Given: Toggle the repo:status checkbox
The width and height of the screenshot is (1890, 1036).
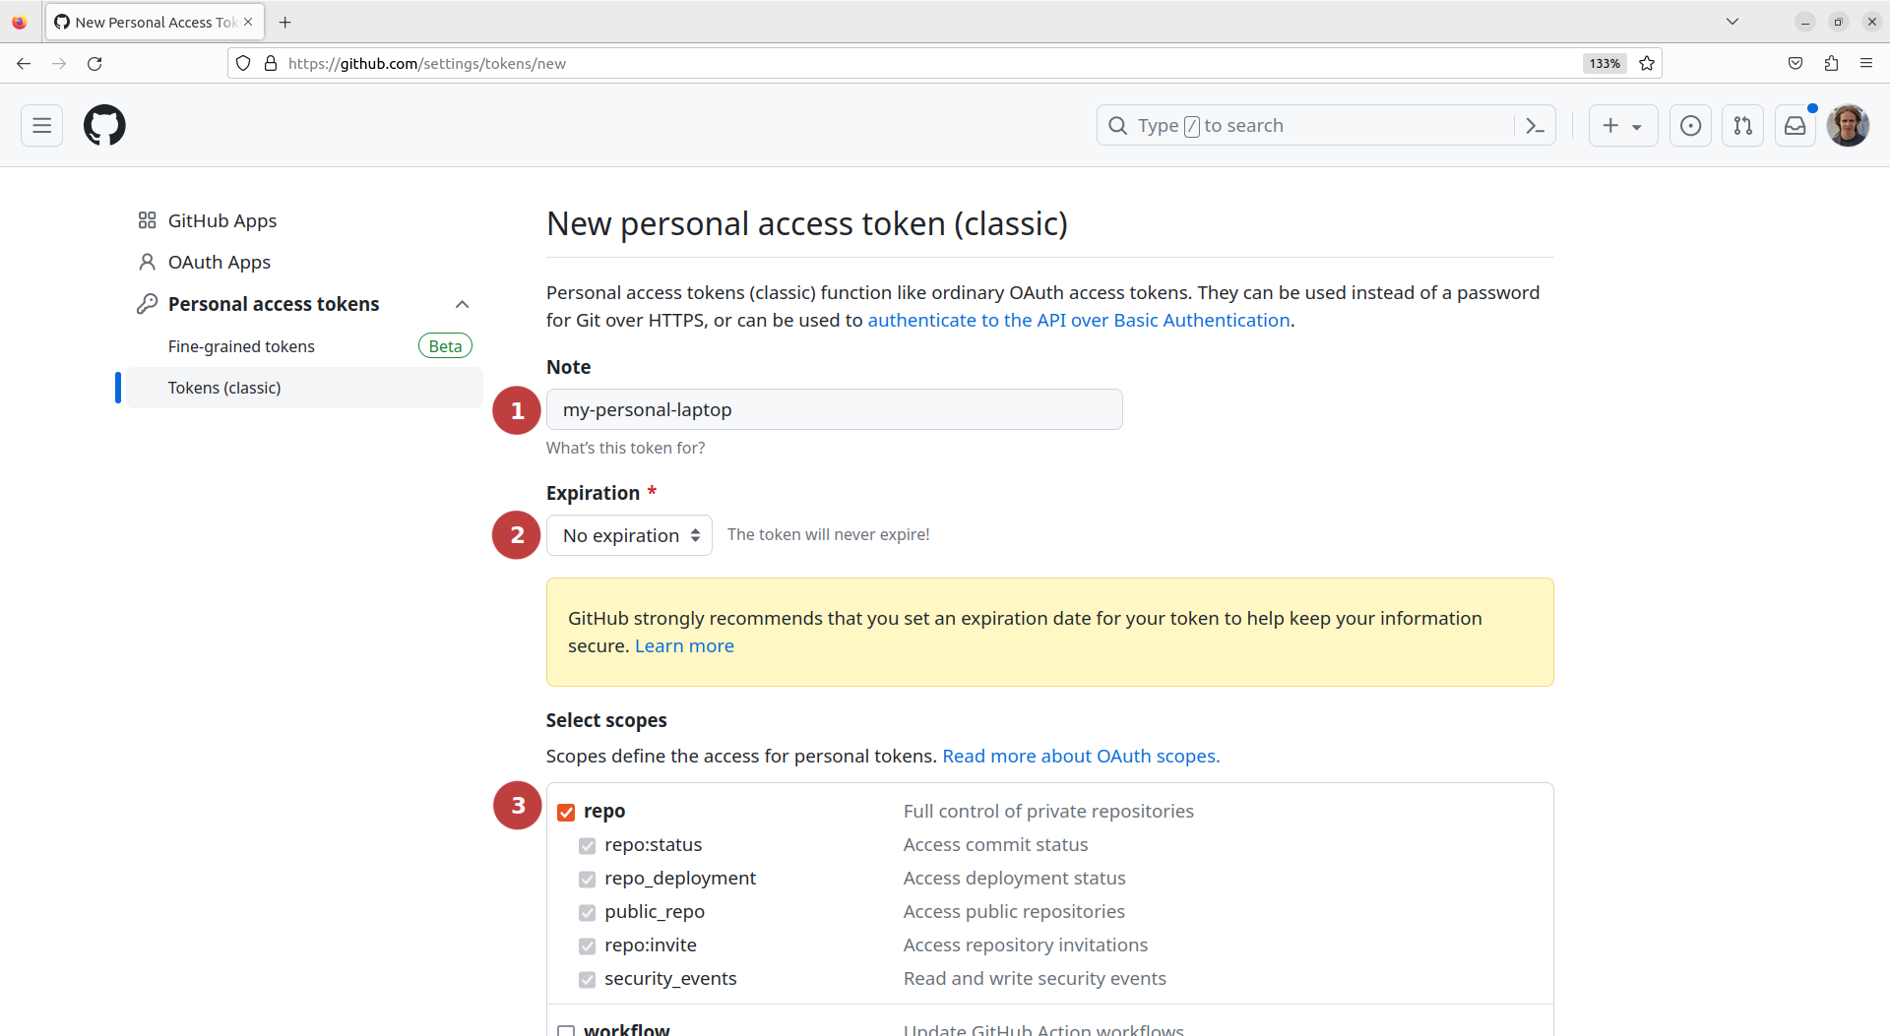Looking at the screenshot, I should tap(588, 846).
